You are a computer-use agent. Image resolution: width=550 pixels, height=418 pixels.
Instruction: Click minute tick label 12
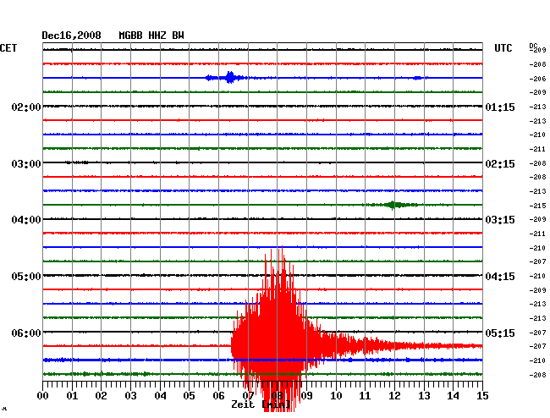click(394, 395)
